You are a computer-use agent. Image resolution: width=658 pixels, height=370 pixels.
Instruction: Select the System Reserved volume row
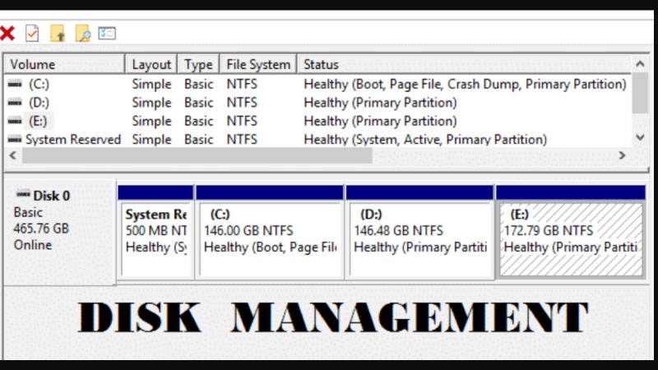tap(72, 140)
